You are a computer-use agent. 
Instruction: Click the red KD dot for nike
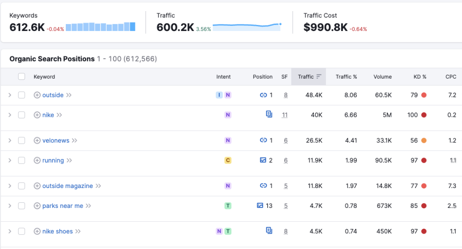(424, 115)
